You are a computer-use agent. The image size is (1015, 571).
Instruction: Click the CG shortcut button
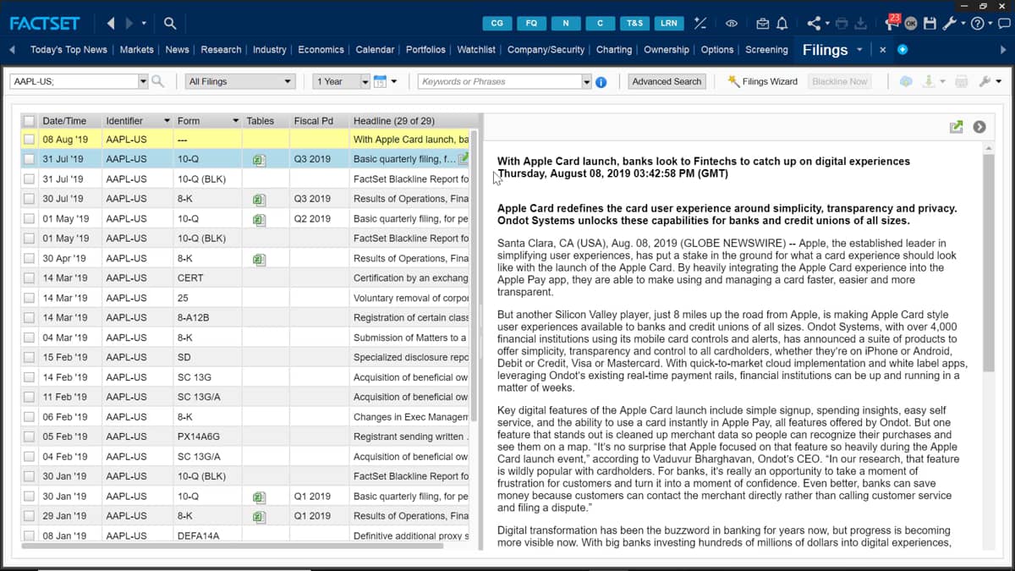497,23
